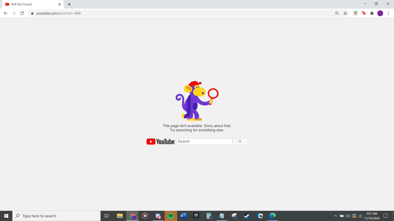Viewport: 394px width, 221px height.
Task: Restore down the Chrome window
Action: point(376,4)
